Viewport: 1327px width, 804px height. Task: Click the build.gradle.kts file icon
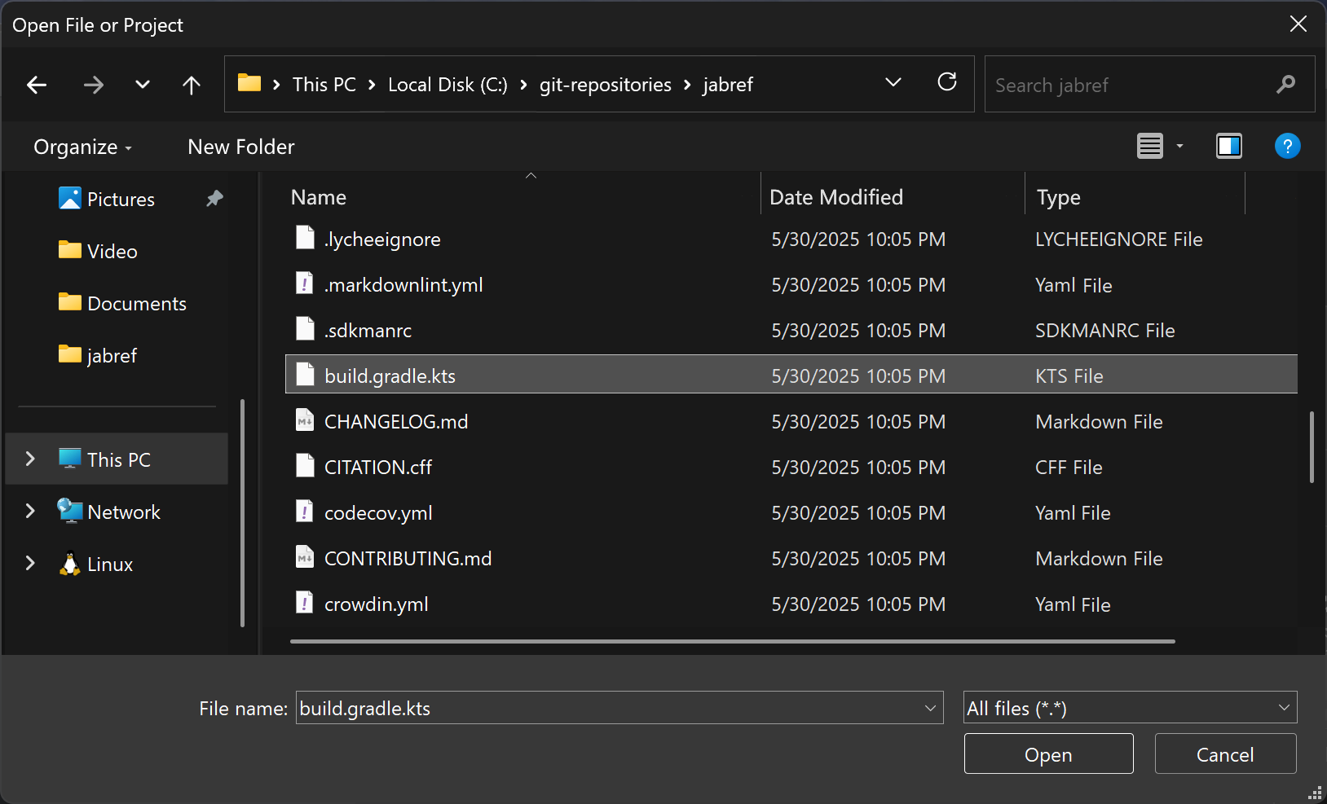click(x=305, y=375)
